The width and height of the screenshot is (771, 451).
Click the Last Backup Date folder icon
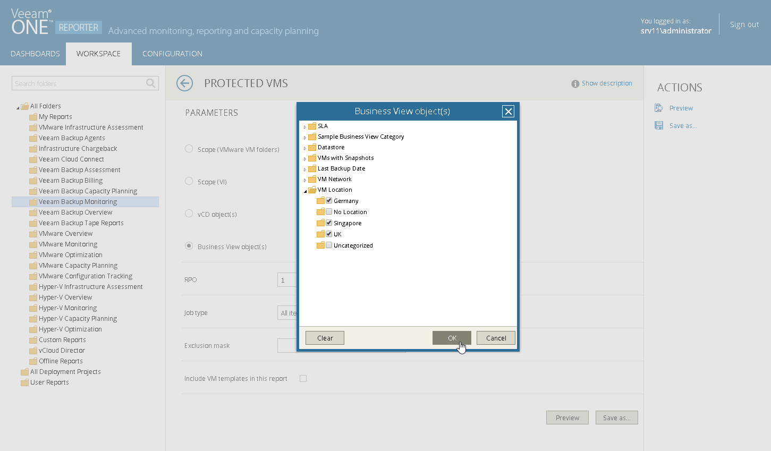(312, 168)
